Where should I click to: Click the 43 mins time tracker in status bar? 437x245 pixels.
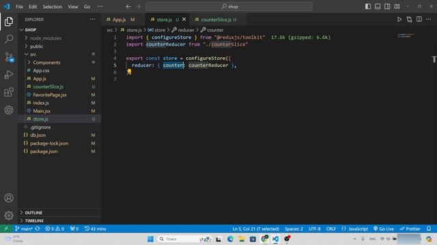click(x=95, y=229)
